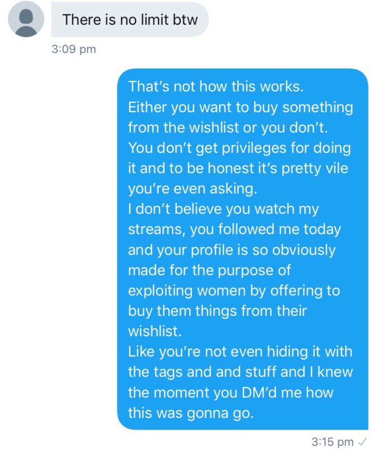Tap the sender's gray profile avatar
Image resolution: width=386 pixels, height=463 pixels.
point(26,20)
